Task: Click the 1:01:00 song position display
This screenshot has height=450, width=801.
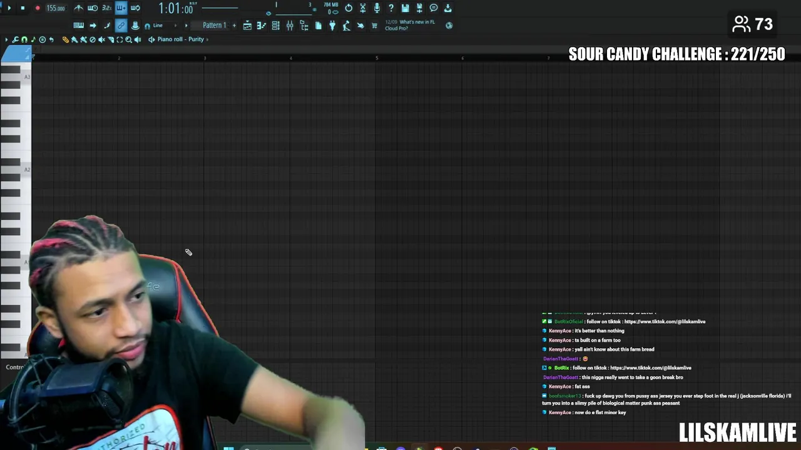Action: pyautogui.click(x=175, y=8)
